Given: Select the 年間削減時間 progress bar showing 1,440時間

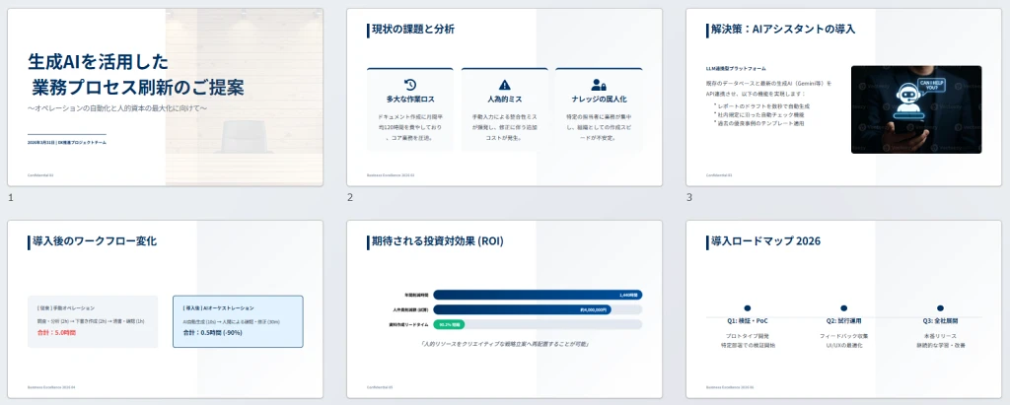Looking at the screenshot, I should 538,295.
